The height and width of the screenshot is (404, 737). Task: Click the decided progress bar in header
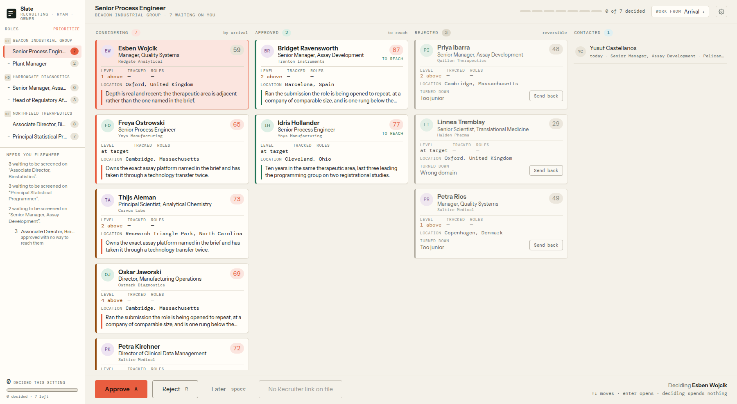[561, 11]
